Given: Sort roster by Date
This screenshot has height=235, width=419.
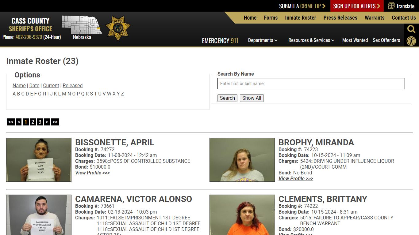Looking at the screenshot, I should (x=34, y=86).
